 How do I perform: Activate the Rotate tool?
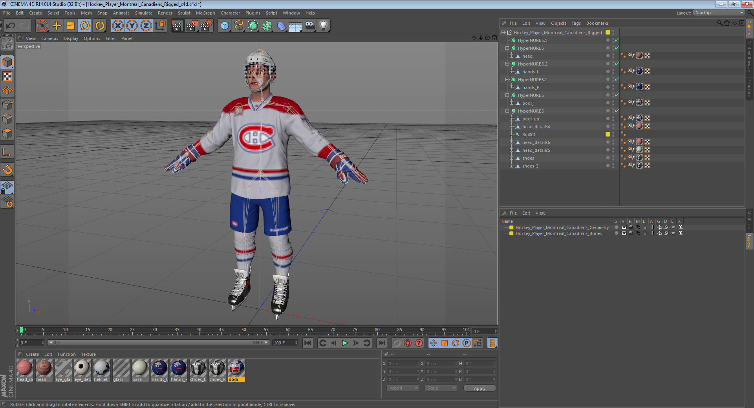tap(85, 26)
